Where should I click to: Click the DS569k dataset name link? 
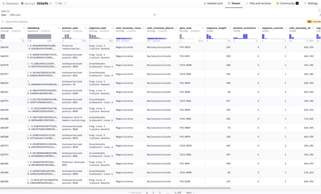pyautogui.click(x=43, y=3)
